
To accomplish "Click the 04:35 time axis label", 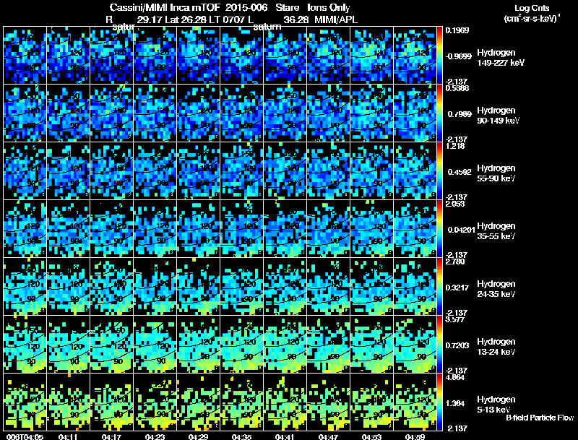I will [x=242, y=437].
